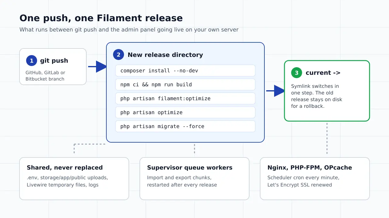Select the symlink rollback description text
This screenshot has height=218, width=389.
pos(317,96)
